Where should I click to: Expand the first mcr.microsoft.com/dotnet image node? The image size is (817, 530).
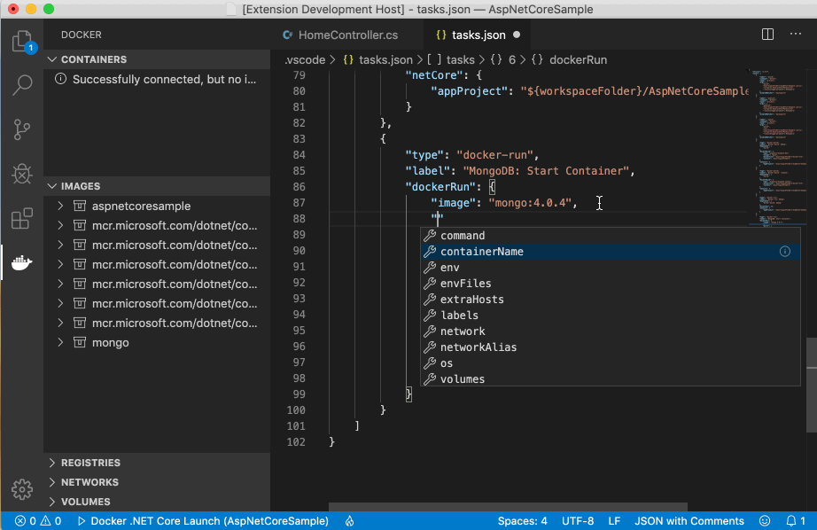click(x=60, y=226)
